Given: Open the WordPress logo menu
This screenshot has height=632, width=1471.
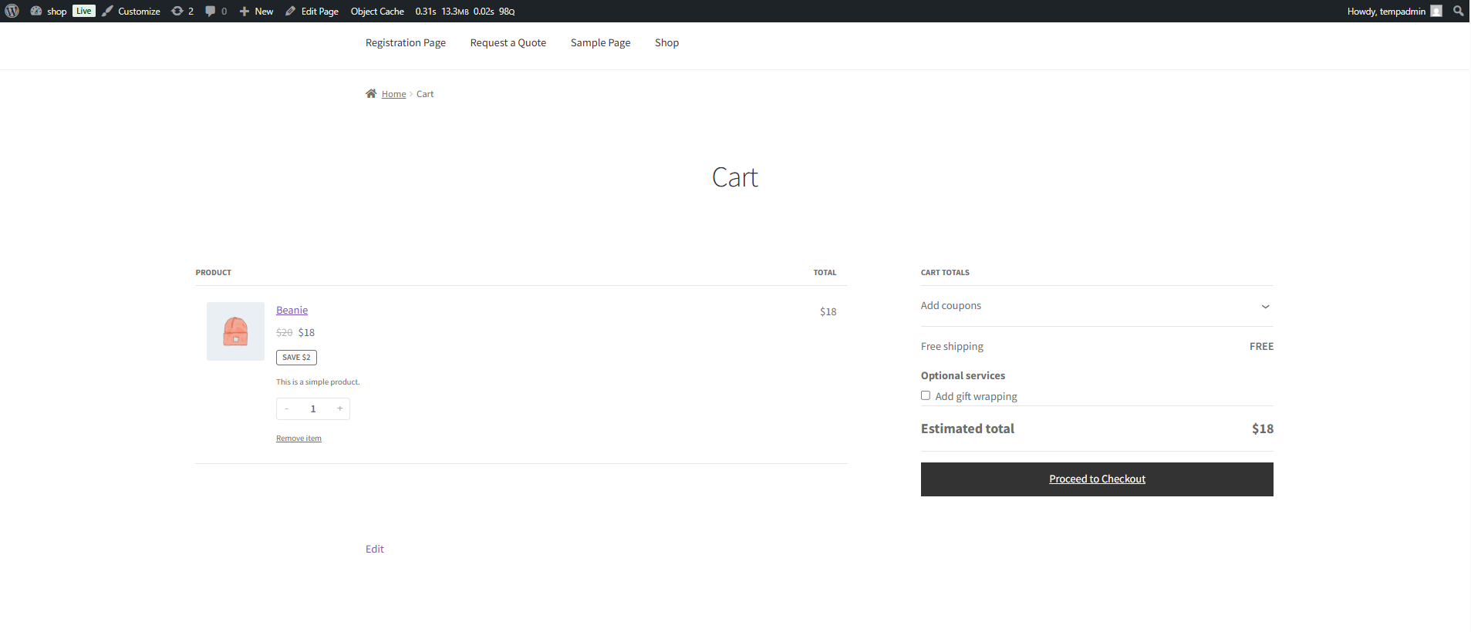Looking at the screenshot, I should (x=12, y=11).
